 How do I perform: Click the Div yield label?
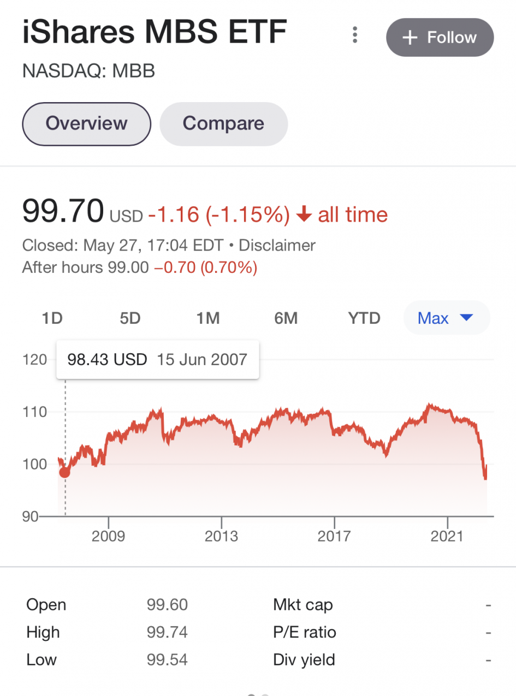click(x=304, y=660)
